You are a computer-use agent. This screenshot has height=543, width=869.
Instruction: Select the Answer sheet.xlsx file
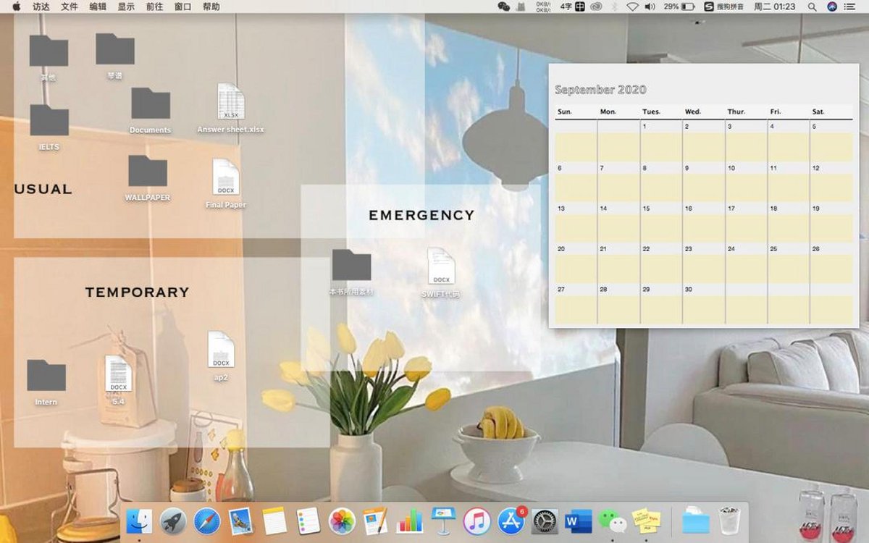[230, 102]
